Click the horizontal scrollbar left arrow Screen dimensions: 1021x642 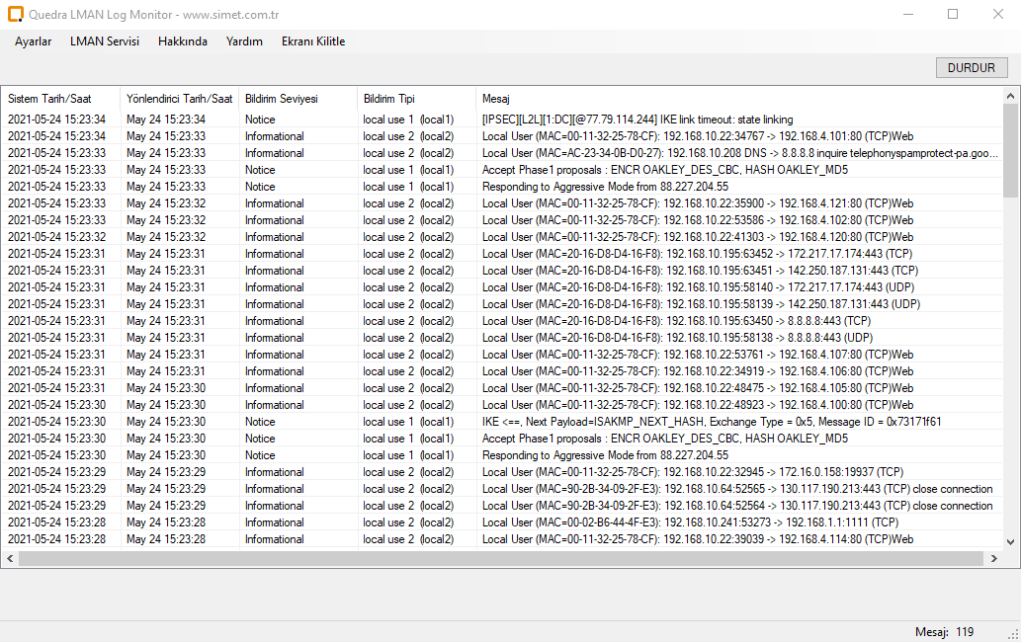click(x=10, y=559)
